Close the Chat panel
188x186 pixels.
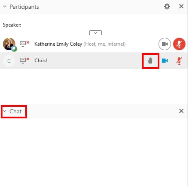coord(181,111)
